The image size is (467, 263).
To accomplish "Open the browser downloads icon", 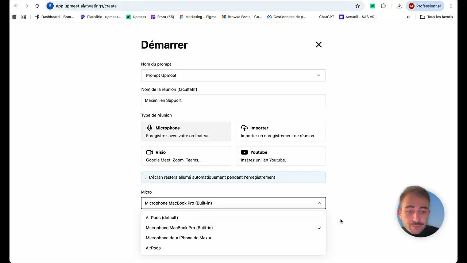I will click(x=399, y=6).
